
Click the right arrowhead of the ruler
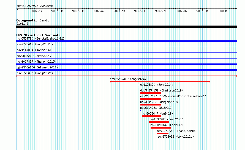(x=236, y=9)
